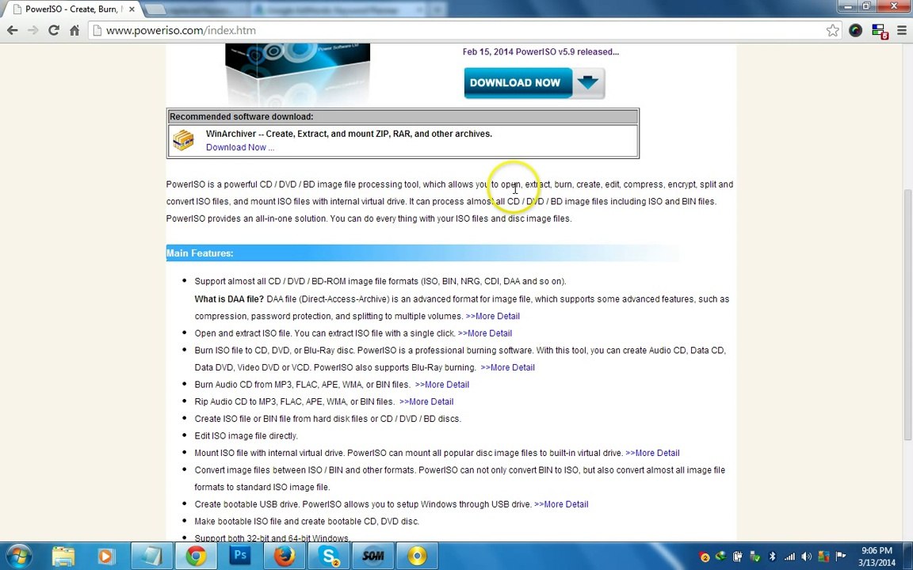Launch the media player taskbar icon
913x570 pixels.
(x=106, y=556)
